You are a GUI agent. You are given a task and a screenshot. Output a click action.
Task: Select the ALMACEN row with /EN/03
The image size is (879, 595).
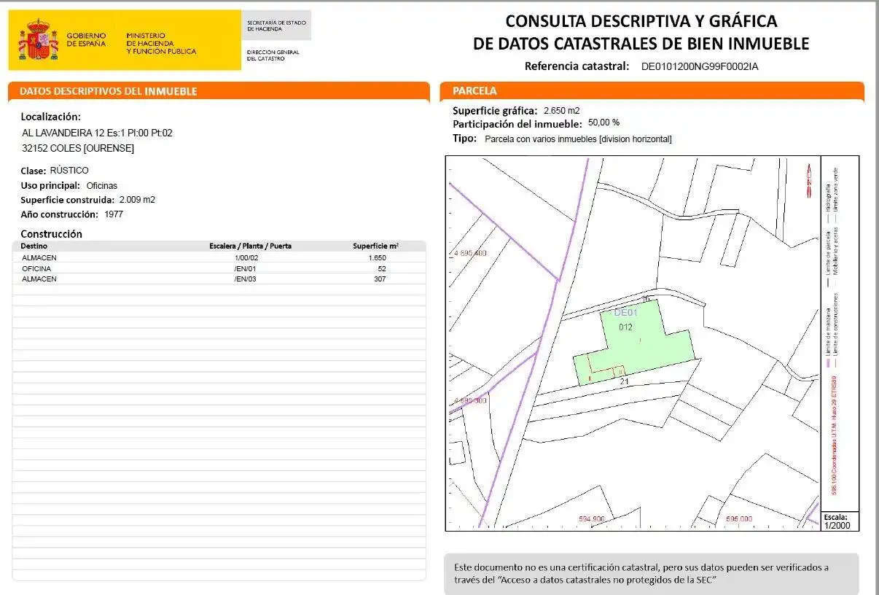tap(219, 279)
